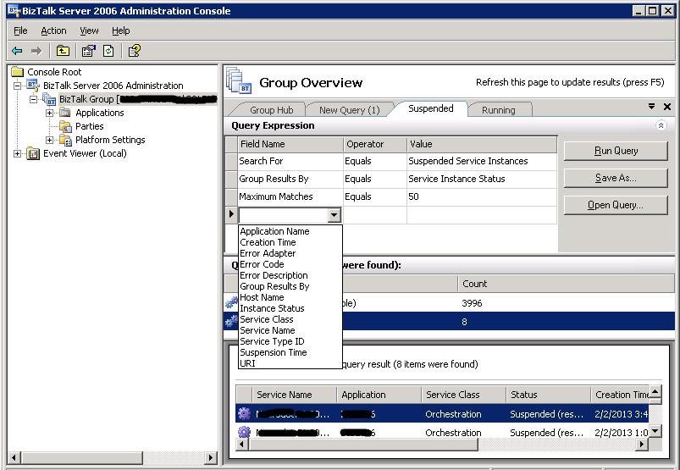Click the Platform Settings icon in tree

(x=65, y=140)
